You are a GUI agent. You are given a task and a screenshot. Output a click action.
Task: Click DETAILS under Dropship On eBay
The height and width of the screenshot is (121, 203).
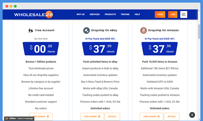click(x=112, y=116)
